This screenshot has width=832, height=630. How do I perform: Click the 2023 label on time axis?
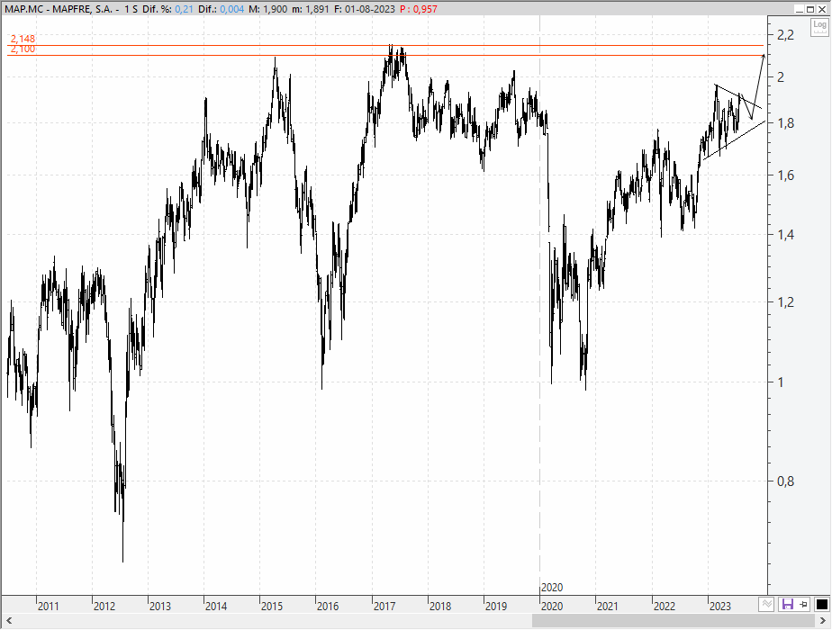(720, 606)
